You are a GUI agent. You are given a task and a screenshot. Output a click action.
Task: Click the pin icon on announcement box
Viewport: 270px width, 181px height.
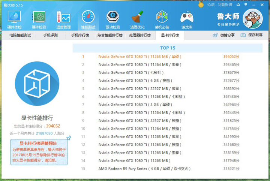tap(69, 138)
